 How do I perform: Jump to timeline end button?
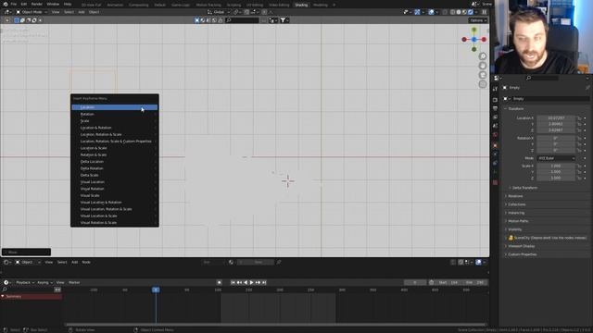click(x=264, y=282)
